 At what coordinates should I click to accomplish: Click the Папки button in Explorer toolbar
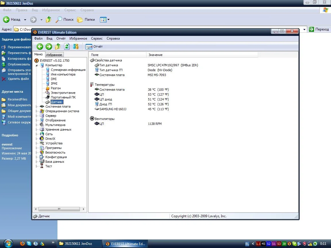[86, 20]
